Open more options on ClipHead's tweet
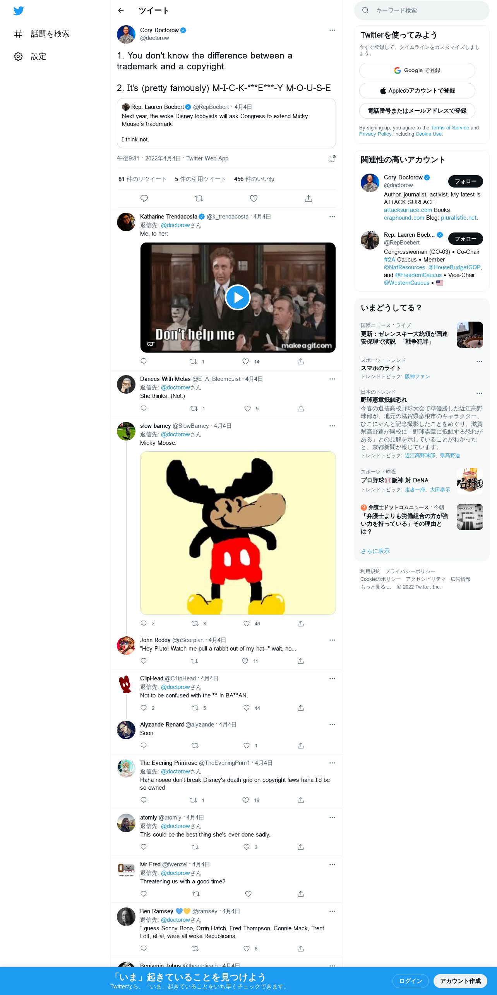 (332, 678)
